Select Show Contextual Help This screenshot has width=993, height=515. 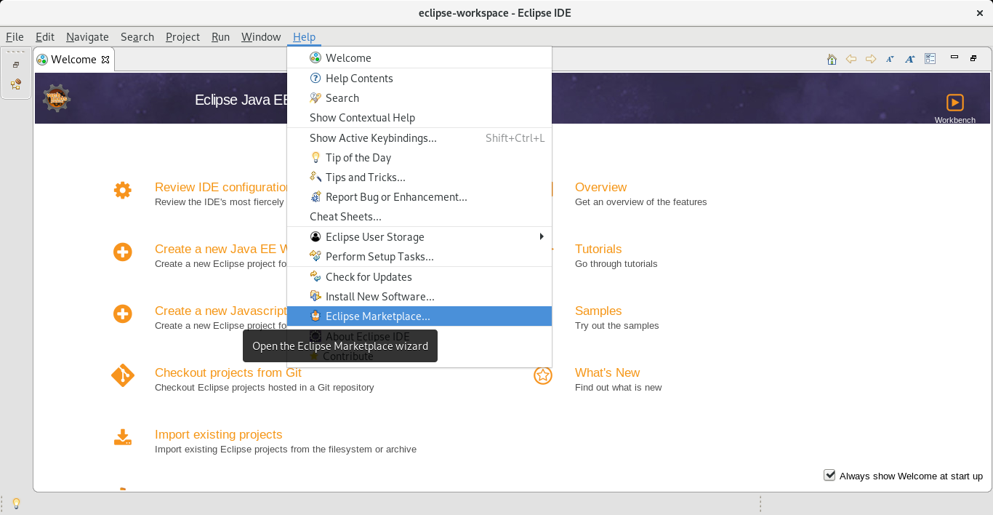click(x=419, y=117)
